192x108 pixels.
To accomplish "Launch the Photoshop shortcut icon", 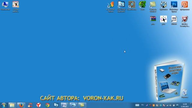I will 174,7.
